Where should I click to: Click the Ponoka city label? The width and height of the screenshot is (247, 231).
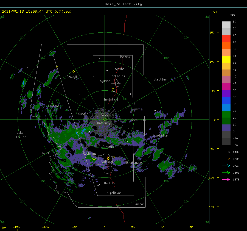[x=125, y=57]
